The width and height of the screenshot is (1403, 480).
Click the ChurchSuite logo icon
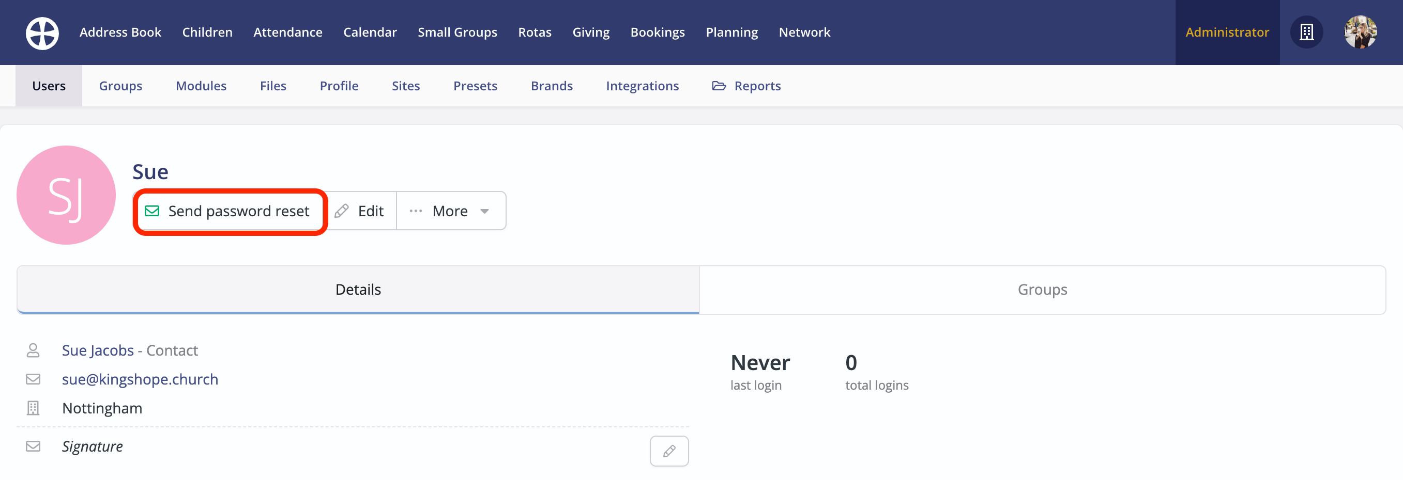point(41,33)
